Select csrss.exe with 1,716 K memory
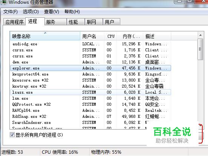 click(90, 50)
